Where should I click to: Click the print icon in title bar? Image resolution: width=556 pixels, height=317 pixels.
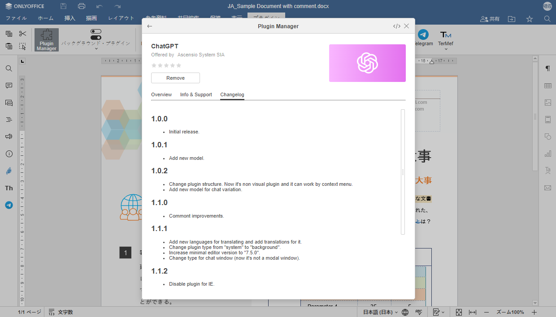coord(81,6)
